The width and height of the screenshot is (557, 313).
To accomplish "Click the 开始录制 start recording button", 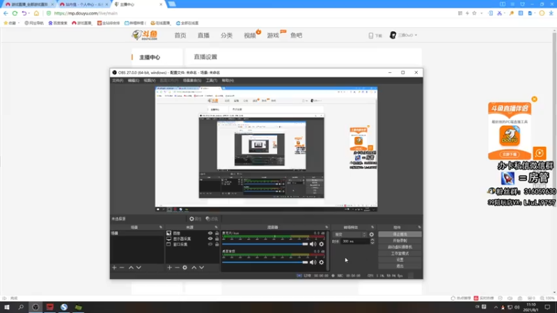I will click(x=400, y=241).
